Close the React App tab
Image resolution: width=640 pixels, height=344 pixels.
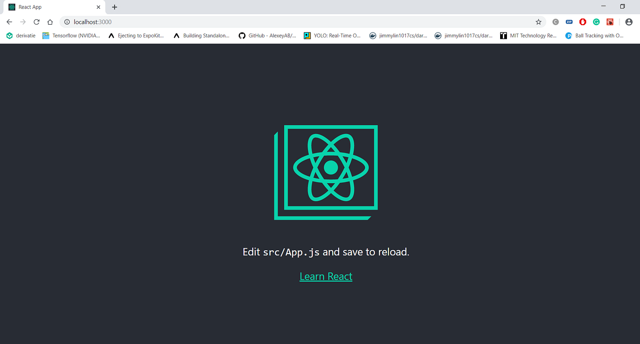pyautogui.click(x=98, y=7)
